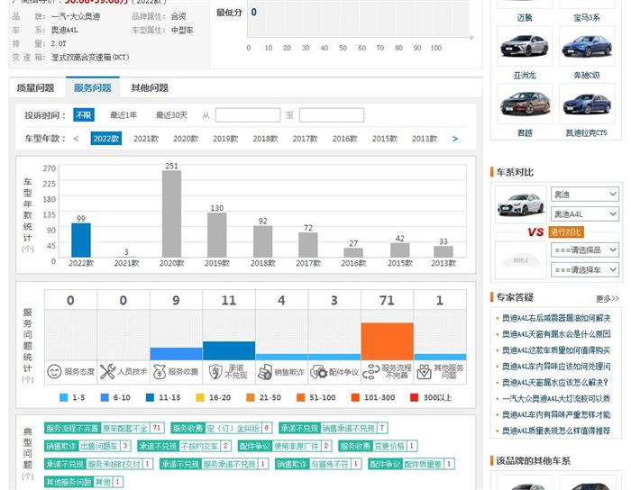This screenshot has height=490, width=631.
Task: Select the 21-50 legend color swatch
Action: [251, 397]
